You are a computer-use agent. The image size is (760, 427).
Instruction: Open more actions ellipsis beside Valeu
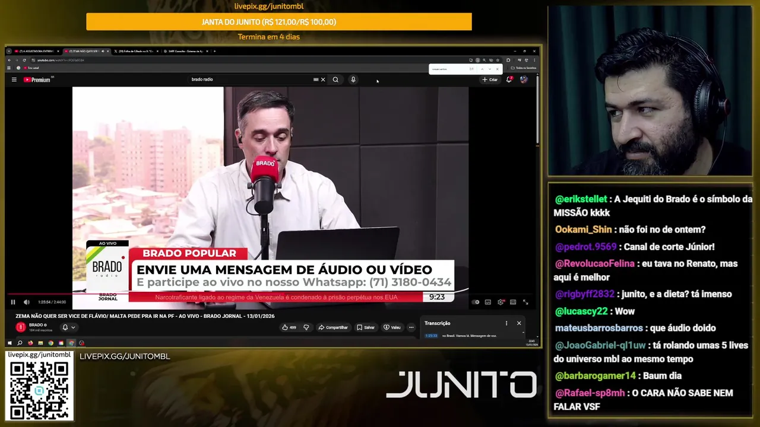(411, 327)
